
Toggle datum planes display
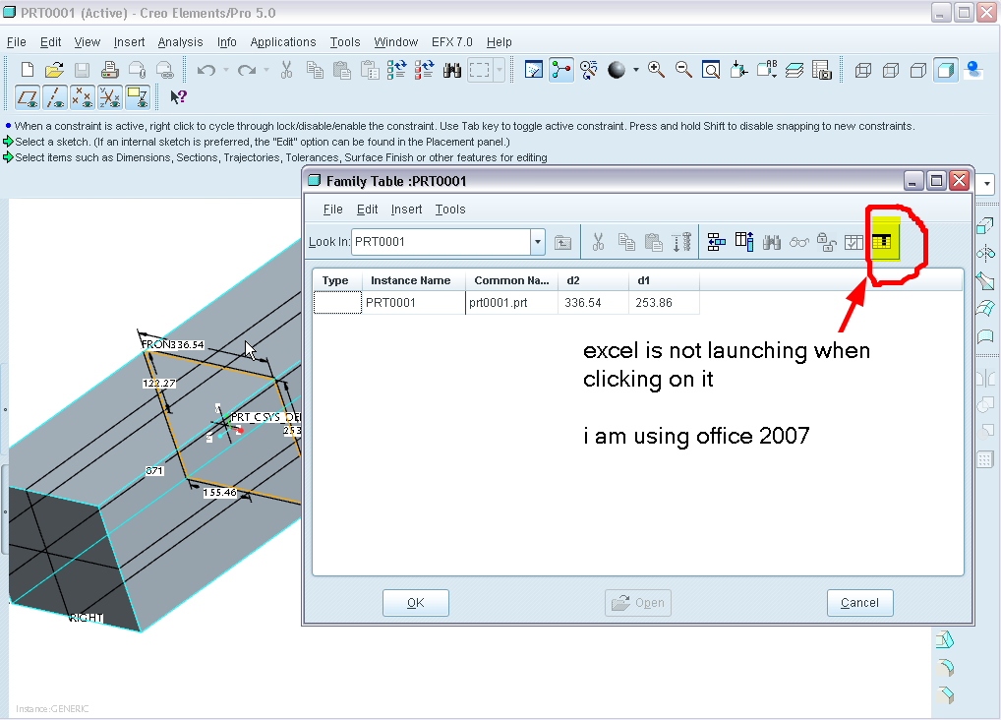[x=28, y=97]
